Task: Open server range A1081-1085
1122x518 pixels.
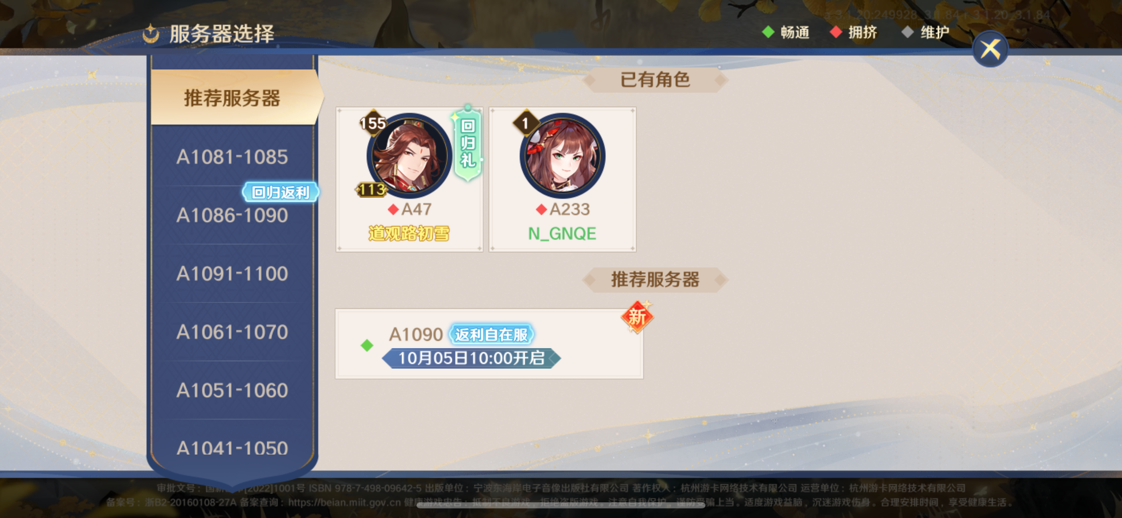Action: [x=232, y=157]
